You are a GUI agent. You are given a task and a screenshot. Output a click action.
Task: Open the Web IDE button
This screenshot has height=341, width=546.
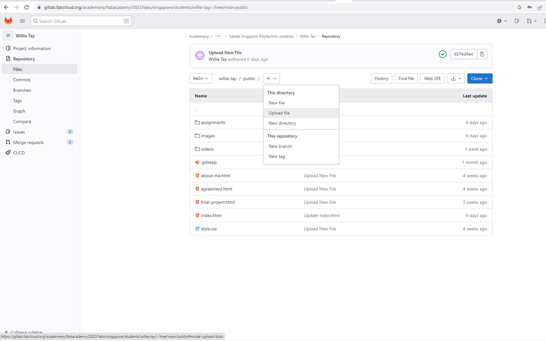[x=432, y=78]
